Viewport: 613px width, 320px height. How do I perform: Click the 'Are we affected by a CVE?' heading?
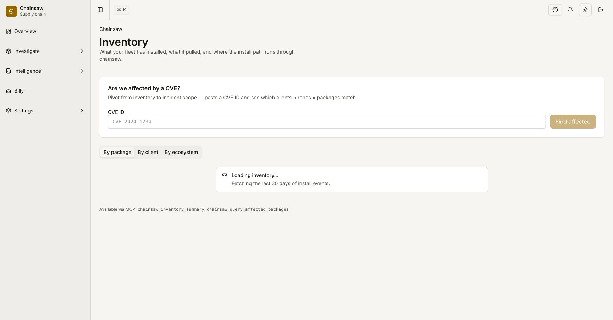coord(144,88)
